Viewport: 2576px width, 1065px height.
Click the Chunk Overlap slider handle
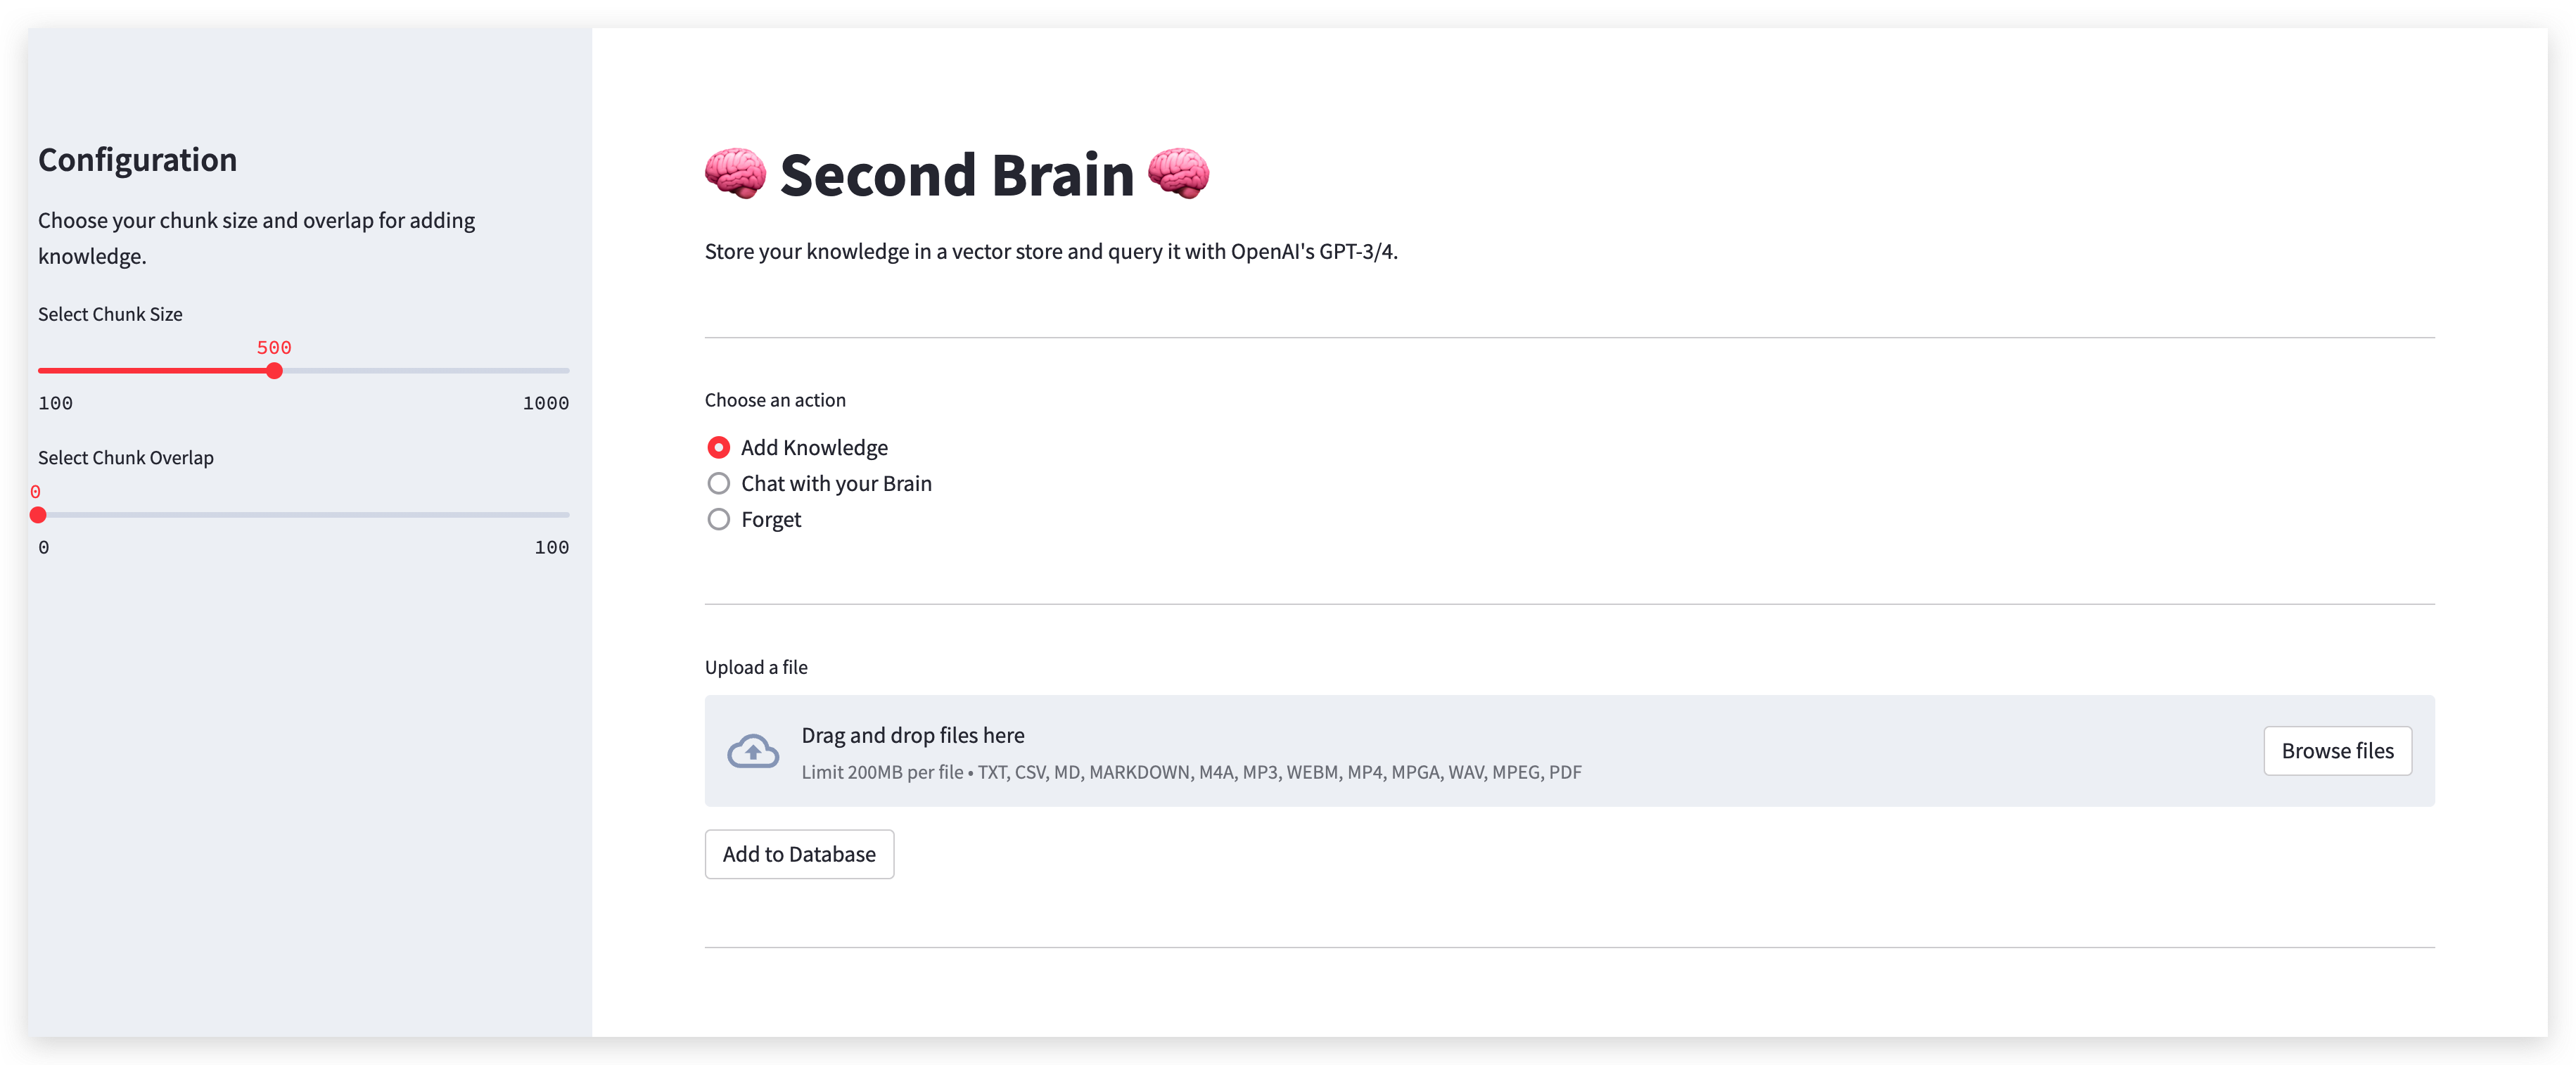coord(38,515)
